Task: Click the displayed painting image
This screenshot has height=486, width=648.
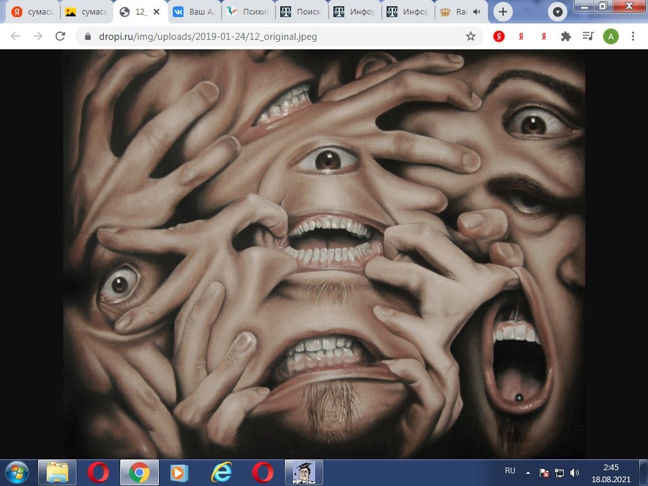Action: 324,254
